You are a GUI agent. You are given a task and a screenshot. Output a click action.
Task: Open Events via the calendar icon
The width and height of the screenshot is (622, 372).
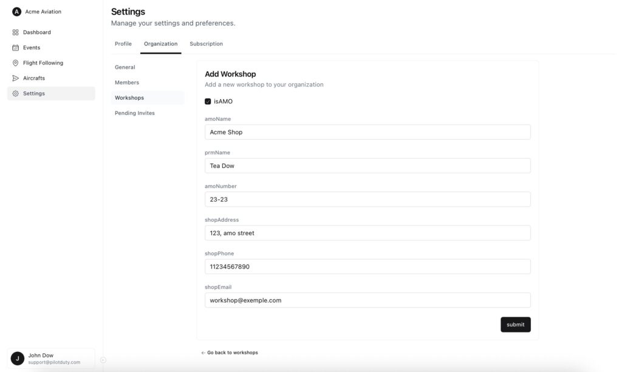(16, 47)
